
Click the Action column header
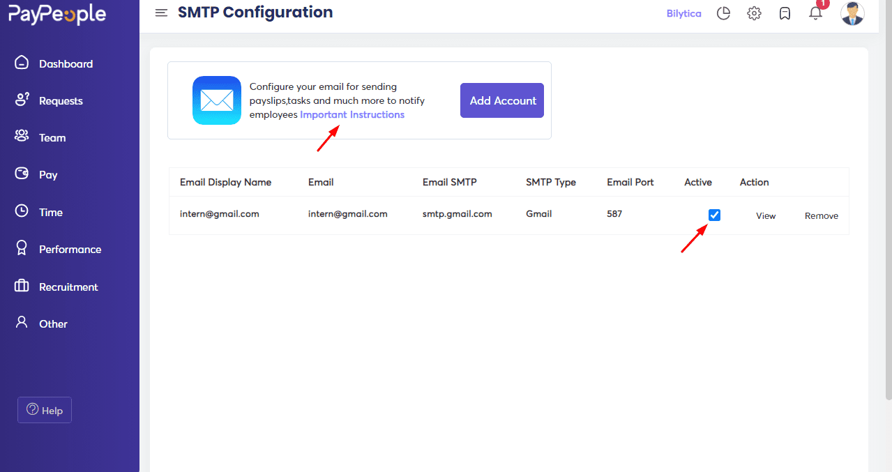pyautogui.click(x=755, y=182)
